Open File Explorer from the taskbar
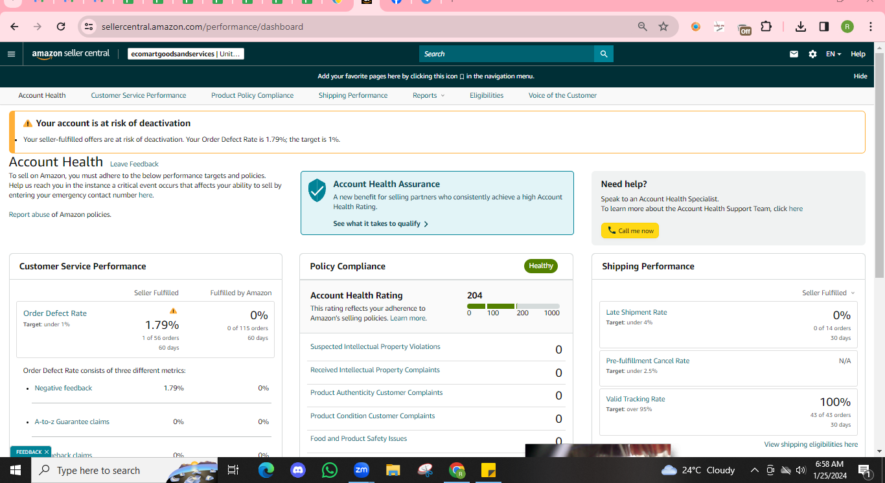This screenshot has width=885, height=483. pos(393,470)
